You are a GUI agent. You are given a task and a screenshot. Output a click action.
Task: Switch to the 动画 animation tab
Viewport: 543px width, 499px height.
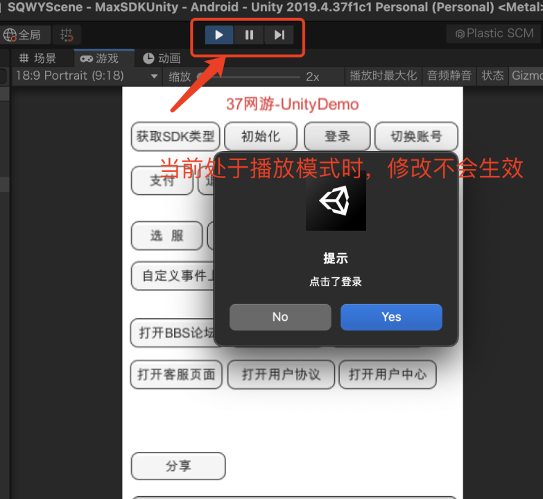(x=162, y=58)
